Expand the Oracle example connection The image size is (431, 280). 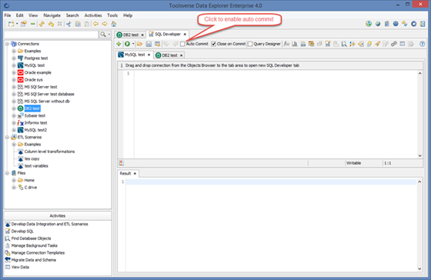pyautogui.click(x=14, y=72)
